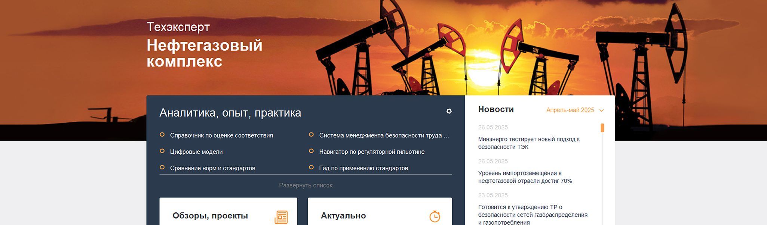767x225 pixels.
Task: Open news Уровень импортозамещения достиг 70%
Action: point(525,177)
